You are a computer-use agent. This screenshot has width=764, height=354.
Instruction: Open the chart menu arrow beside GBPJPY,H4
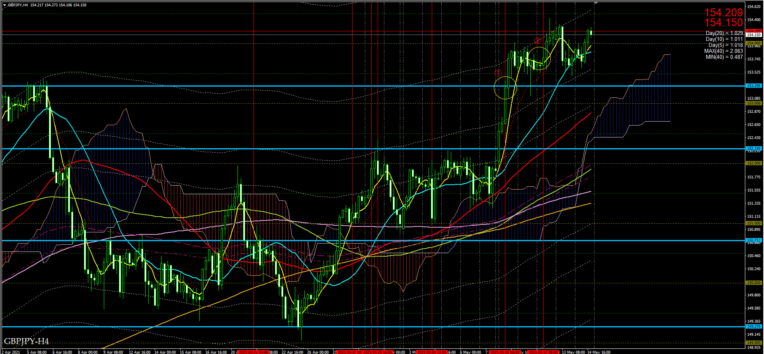click(4, 5)
